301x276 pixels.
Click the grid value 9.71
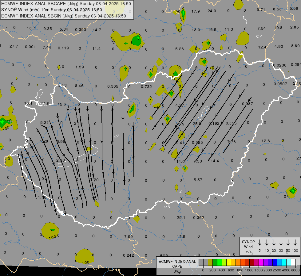(261, 10)
